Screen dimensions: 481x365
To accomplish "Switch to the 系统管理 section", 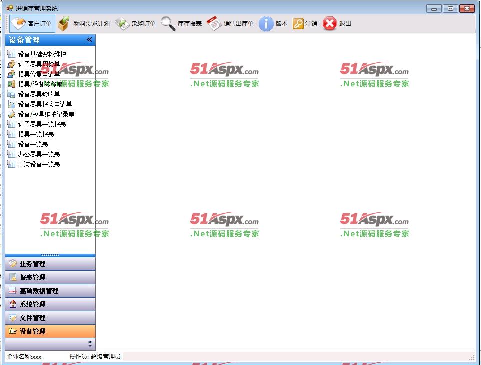I will [x=50, y=304].
